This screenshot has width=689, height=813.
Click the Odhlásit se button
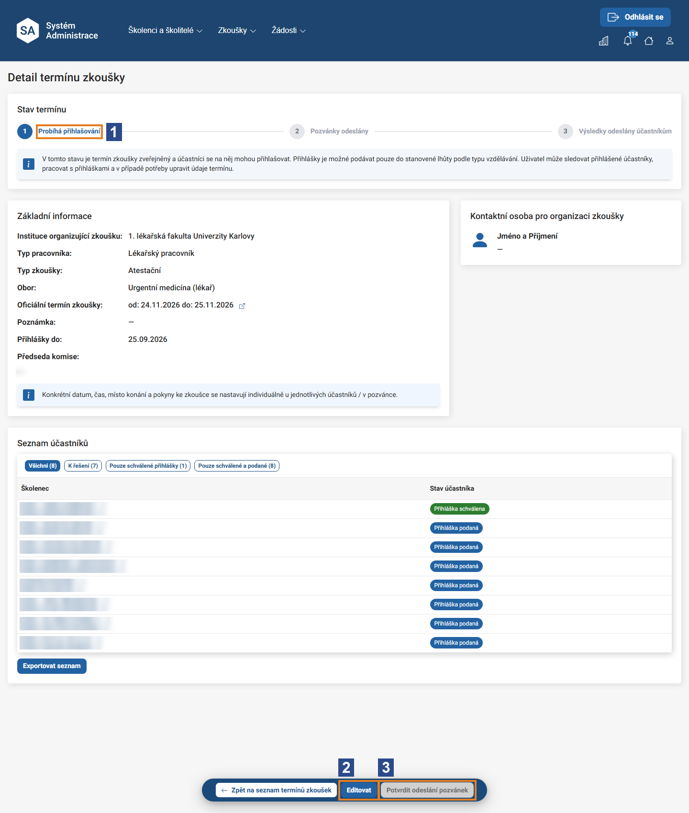pos(635,17)
